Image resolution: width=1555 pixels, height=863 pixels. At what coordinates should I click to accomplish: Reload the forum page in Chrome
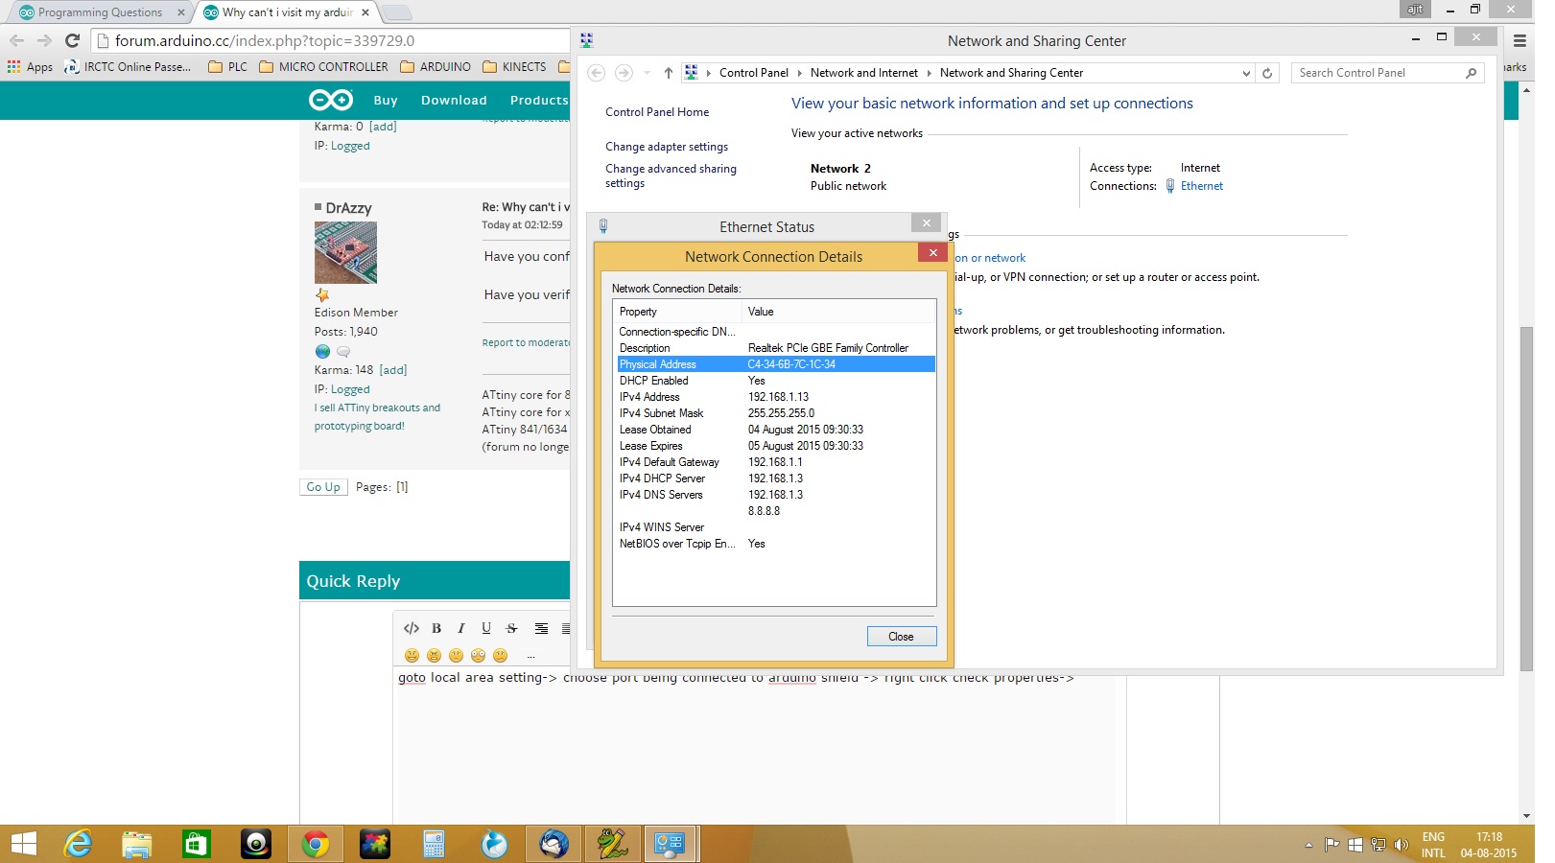pos(71,40)
